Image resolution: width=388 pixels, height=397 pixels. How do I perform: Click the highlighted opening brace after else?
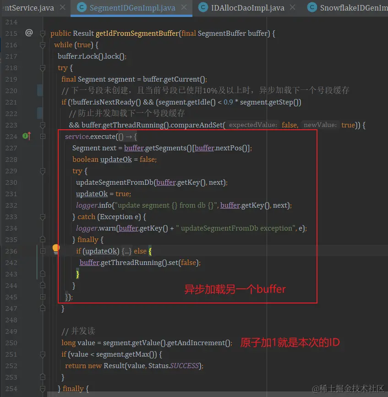(150, 251)
